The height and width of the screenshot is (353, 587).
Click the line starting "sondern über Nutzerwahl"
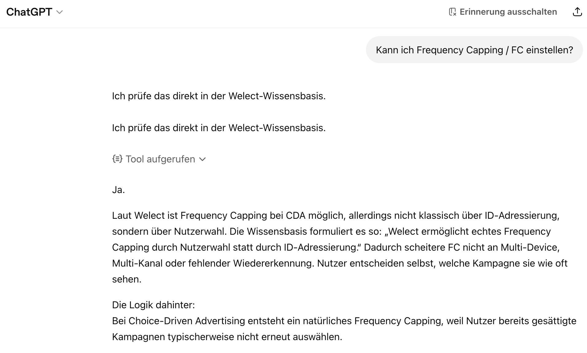[x=331, y=231]
